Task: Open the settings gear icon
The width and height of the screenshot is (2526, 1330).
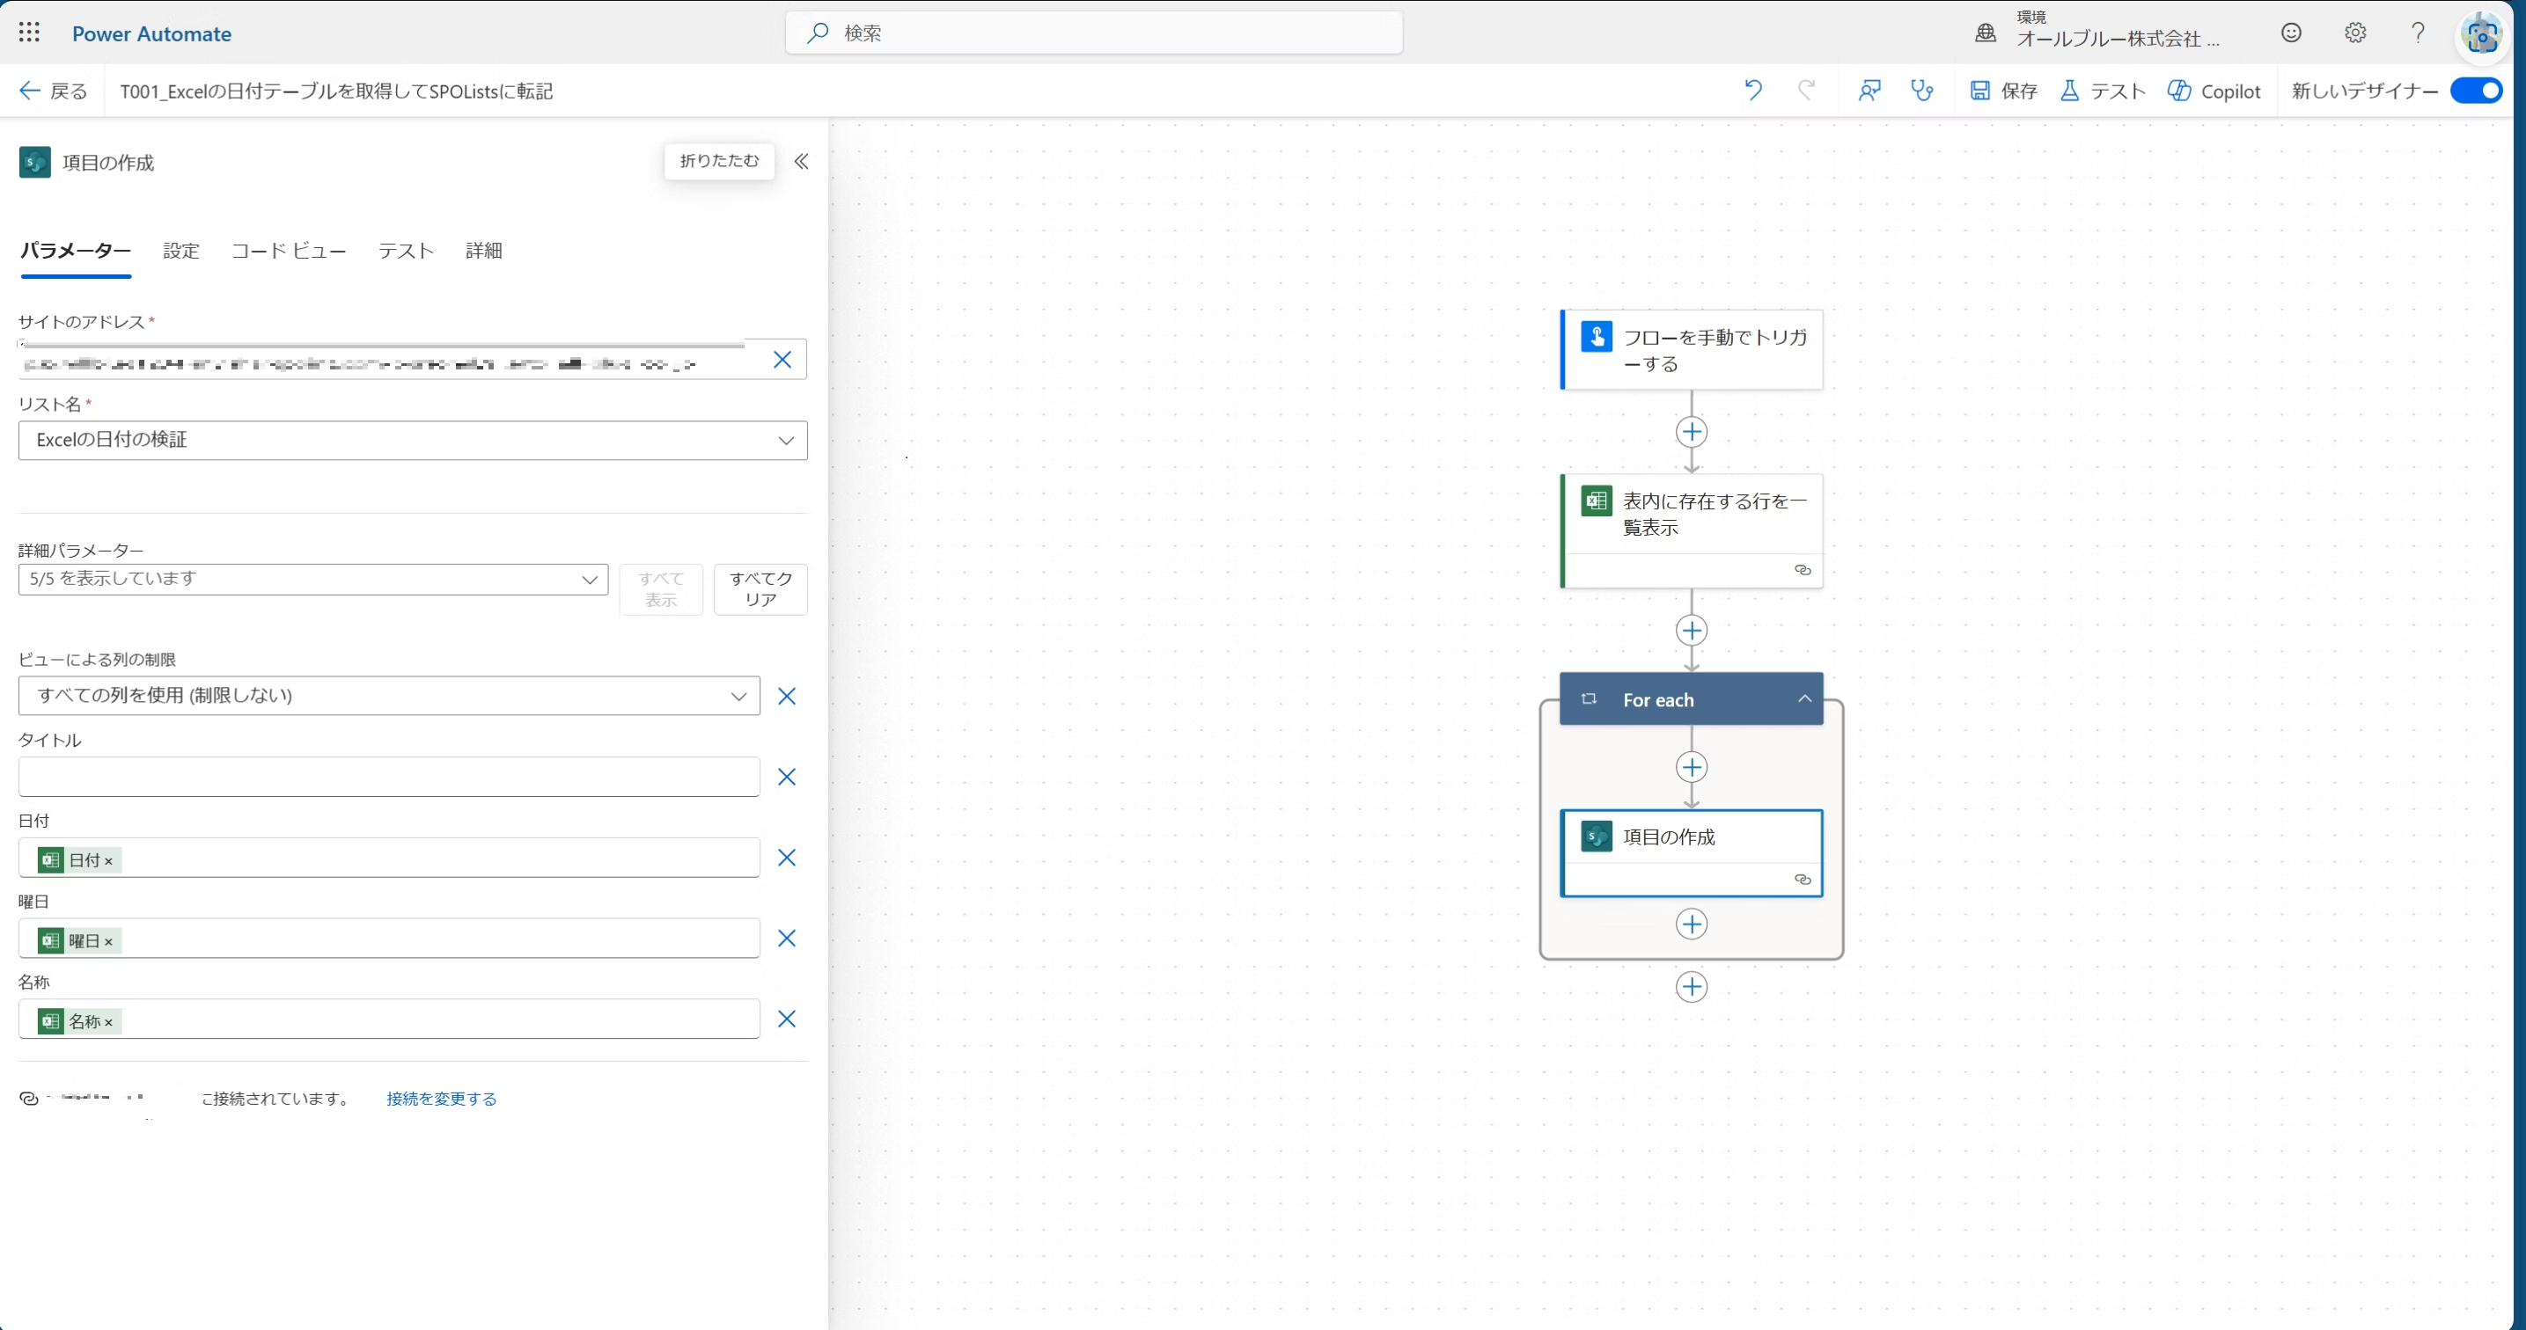Action: [x=2355, y=33]
